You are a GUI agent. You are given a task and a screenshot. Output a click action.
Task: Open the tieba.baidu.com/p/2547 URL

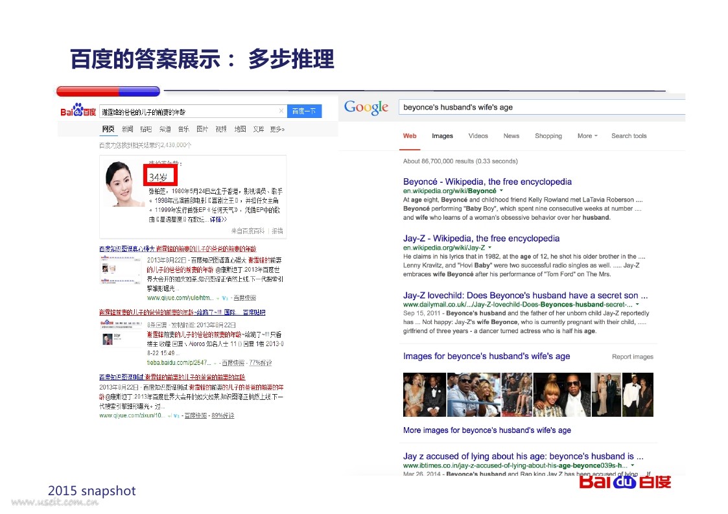point(179,362)
